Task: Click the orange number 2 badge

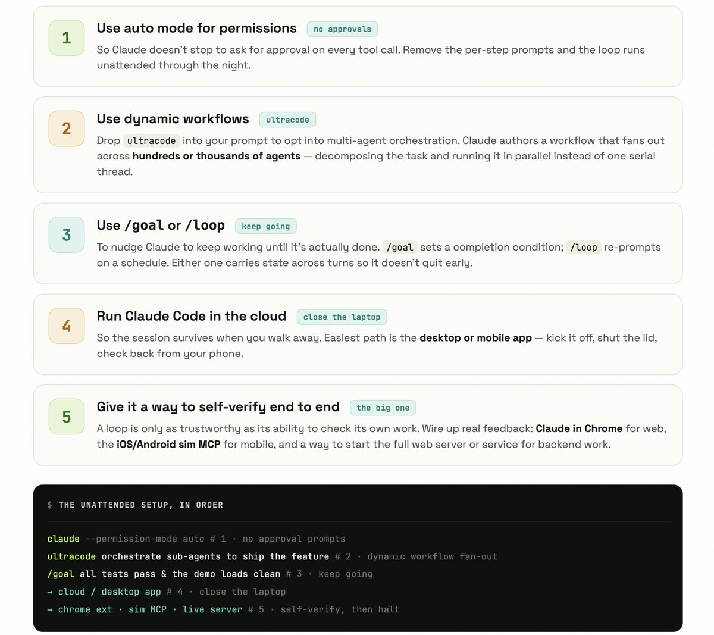Action: [x=67, y=128]
